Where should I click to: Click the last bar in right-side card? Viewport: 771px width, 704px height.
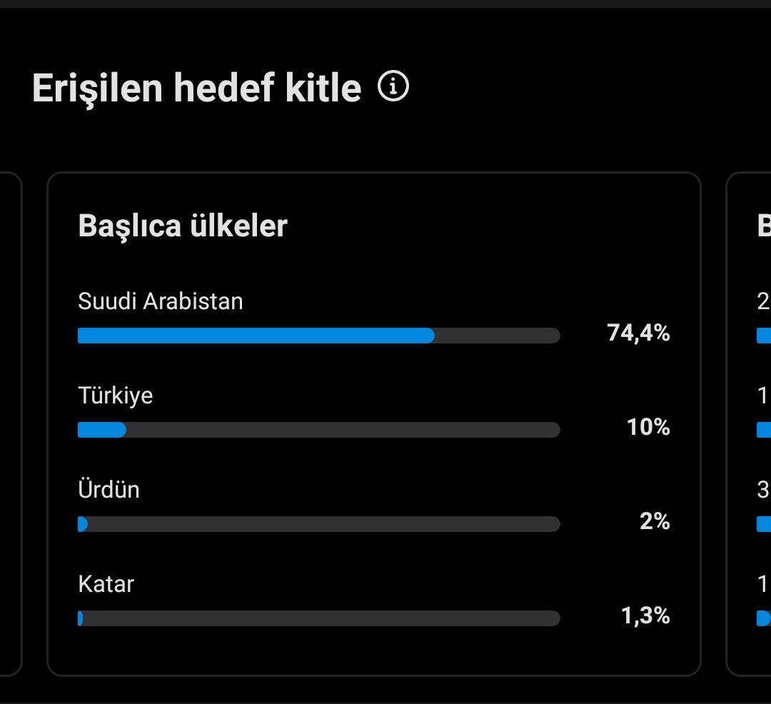[x=764, y=618]
